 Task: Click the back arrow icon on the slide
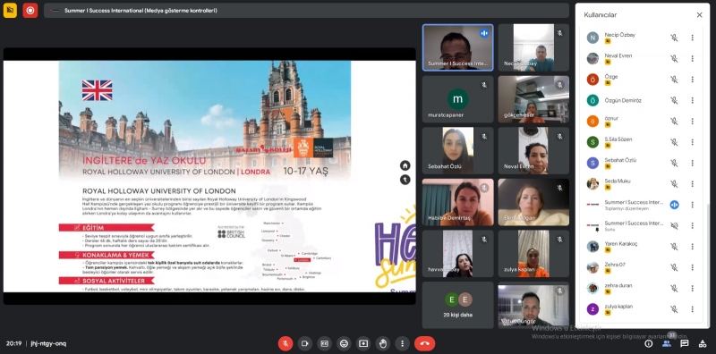point(405,180)
